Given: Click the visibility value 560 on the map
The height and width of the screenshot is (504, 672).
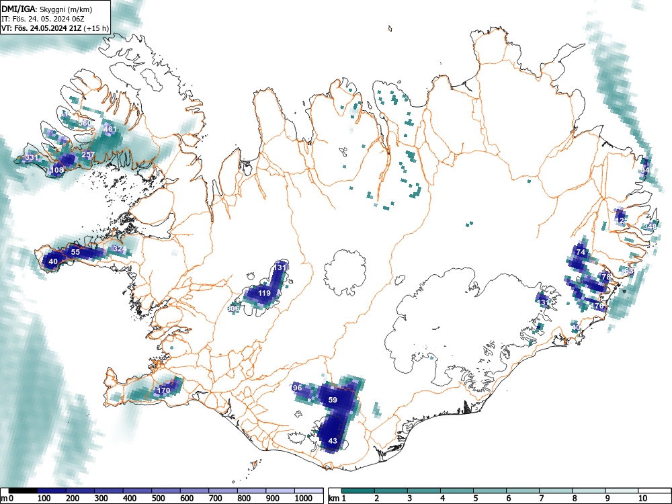Looking at the screenshot, I should [x=85, y=123].
